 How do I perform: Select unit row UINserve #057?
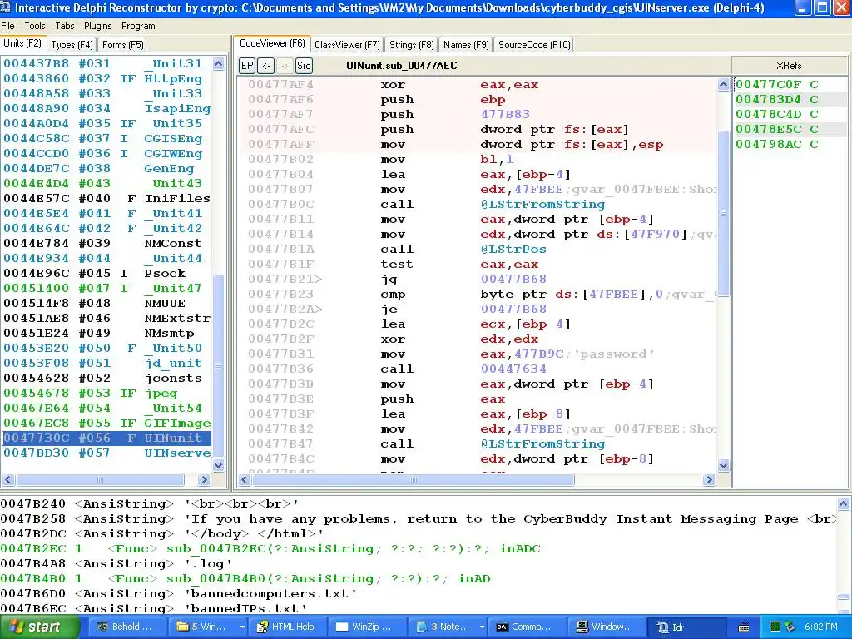click(x=106, y=453)
